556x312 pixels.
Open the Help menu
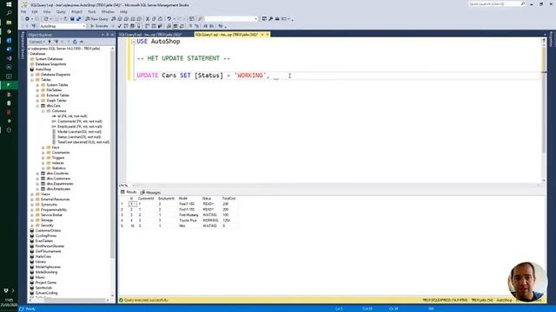pyautogui.click(x=123, y=11)
